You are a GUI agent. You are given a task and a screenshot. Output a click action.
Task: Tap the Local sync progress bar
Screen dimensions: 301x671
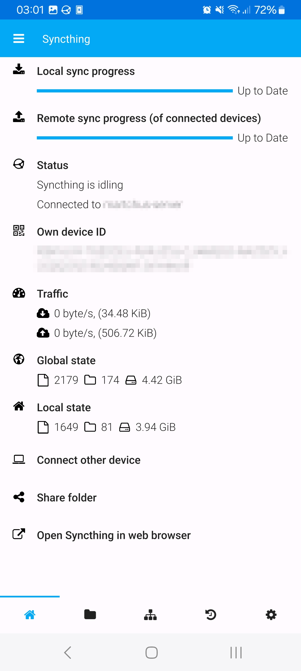pyautogui.click(x=135, y=91)
